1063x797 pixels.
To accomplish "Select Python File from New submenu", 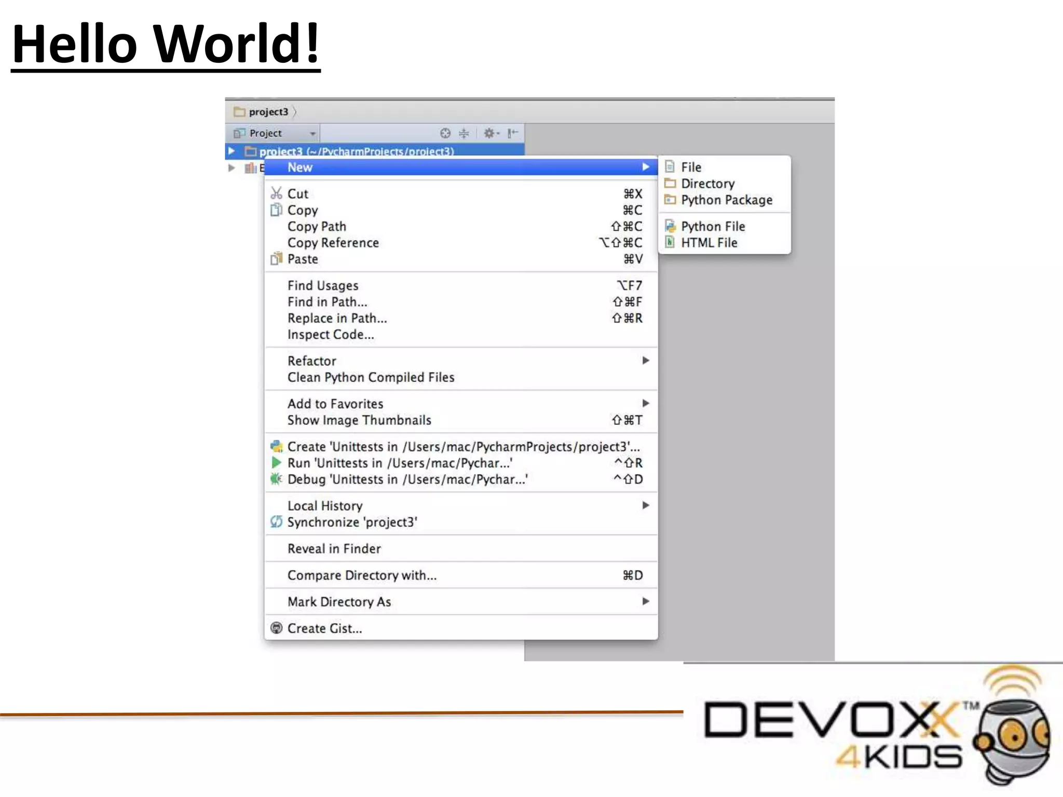I will pos(712,226).
